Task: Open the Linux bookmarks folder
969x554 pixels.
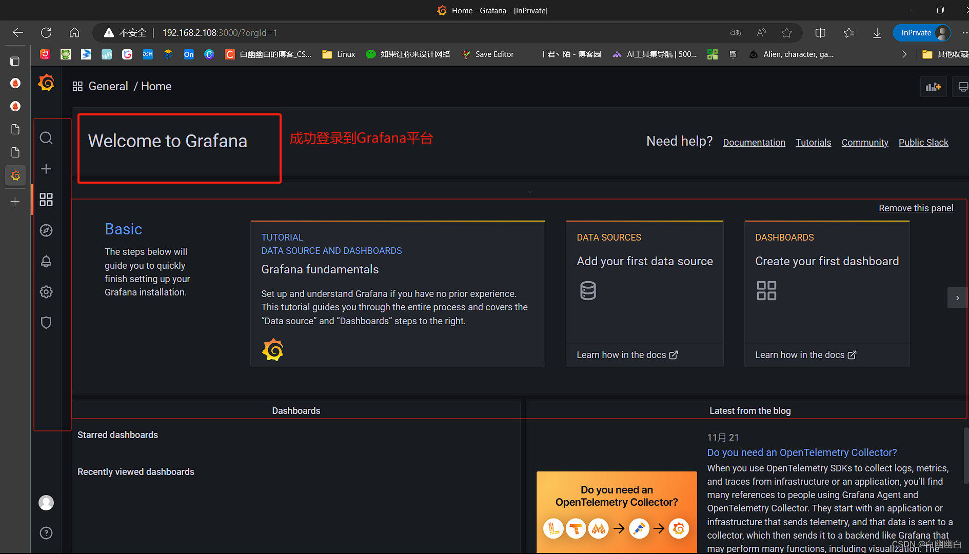Action: [x=339, y=54]
